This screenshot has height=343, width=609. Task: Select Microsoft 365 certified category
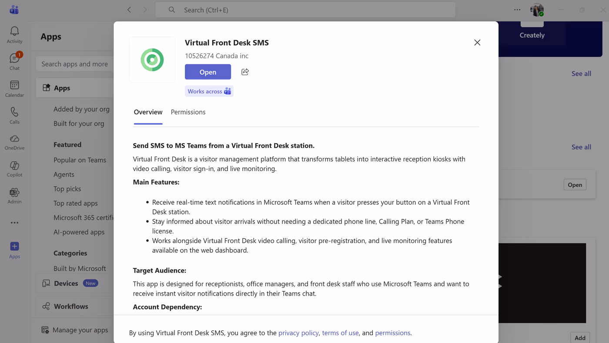coord(84,218)
